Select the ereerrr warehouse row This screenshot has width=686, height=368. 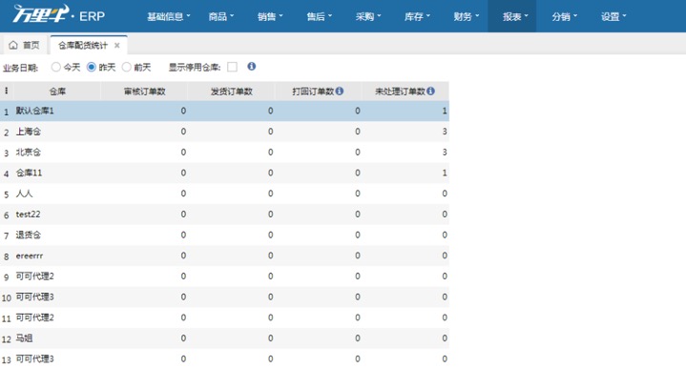(x=224, y=256)
